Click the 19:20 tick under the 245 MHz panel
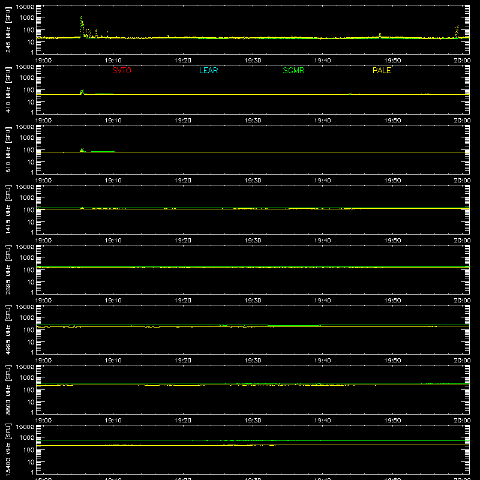The width and height of the screenshot is (480, 480). [183, 61]
